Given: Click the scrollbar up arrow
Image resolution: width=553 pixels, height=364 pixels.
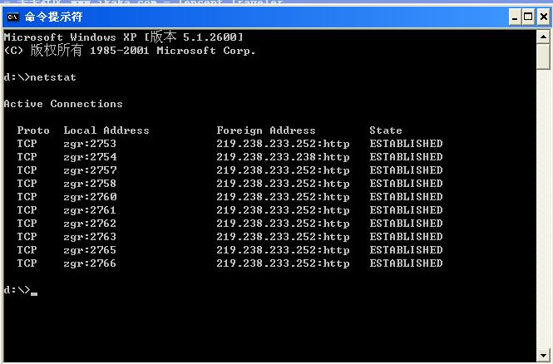Looking at the screenshot, I should (544, 36).
